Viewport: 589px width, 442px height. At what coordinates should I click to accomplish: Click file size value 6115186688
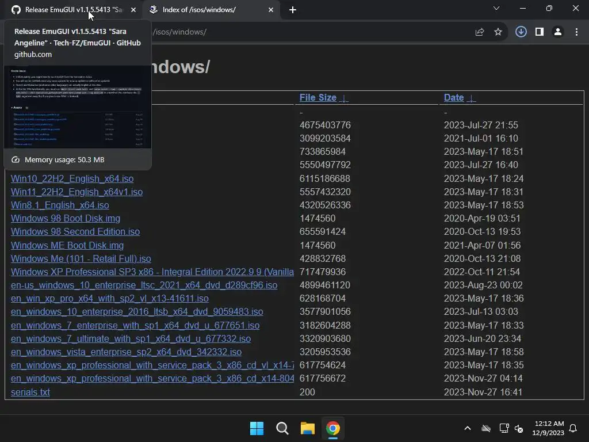324,178
